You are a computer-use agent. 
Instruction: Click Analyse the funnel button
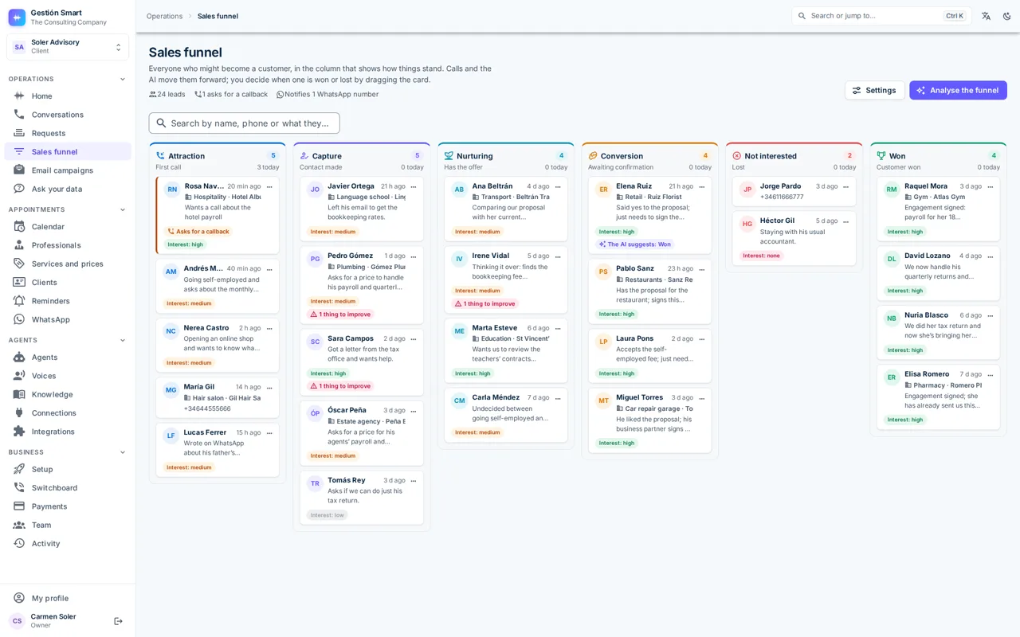point(958,90)
